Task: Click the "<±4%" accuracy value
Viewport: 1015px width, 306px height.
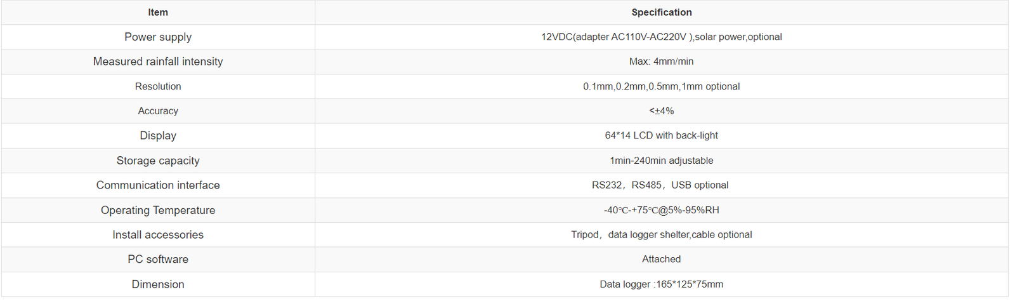Action: coord(661,111)
